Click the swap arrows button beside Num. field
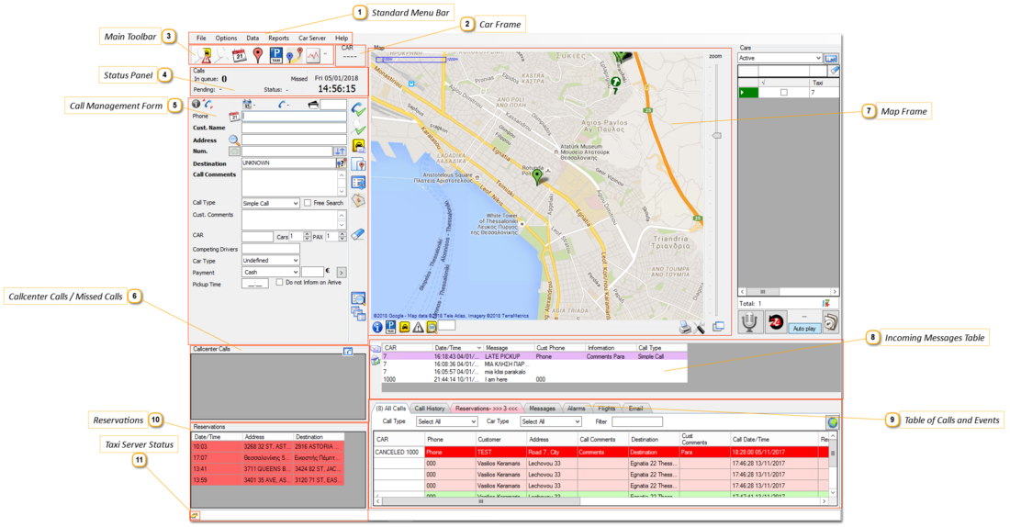This screenshot has height=527, width=1010. tap(340, 151)
